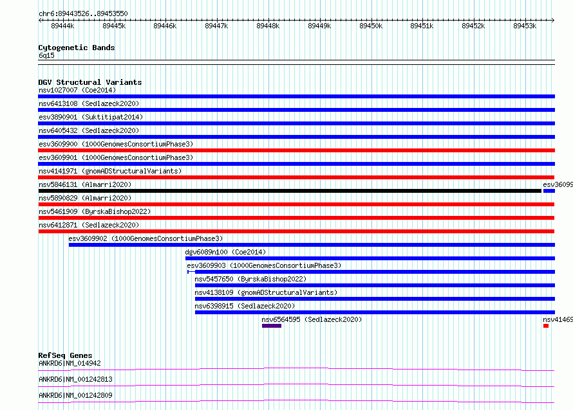Click the ANKRD6|NM_014942 gene label
573x410 pixels.
[70, 363]
